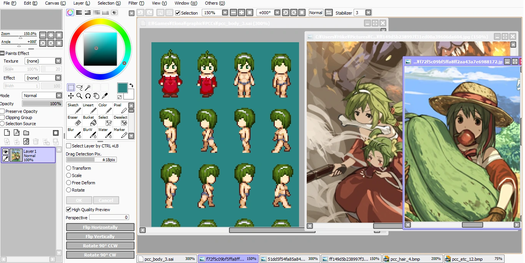Image resolution: width=525 pixels, height=263 pixels.
Task: Activate the Magic Wand tool
Action: coord(88,87)
